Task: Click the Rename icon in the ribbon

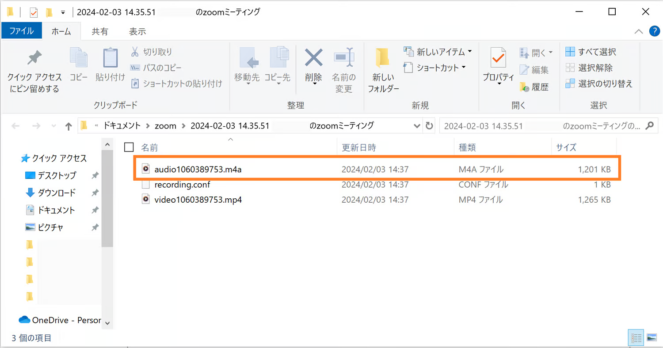Action: coord(343,57)
